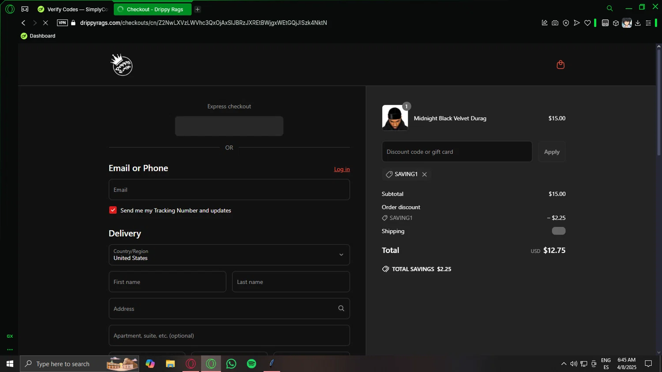
Task: Open the extension icon with two eyes
Action: tap(605, 23)
